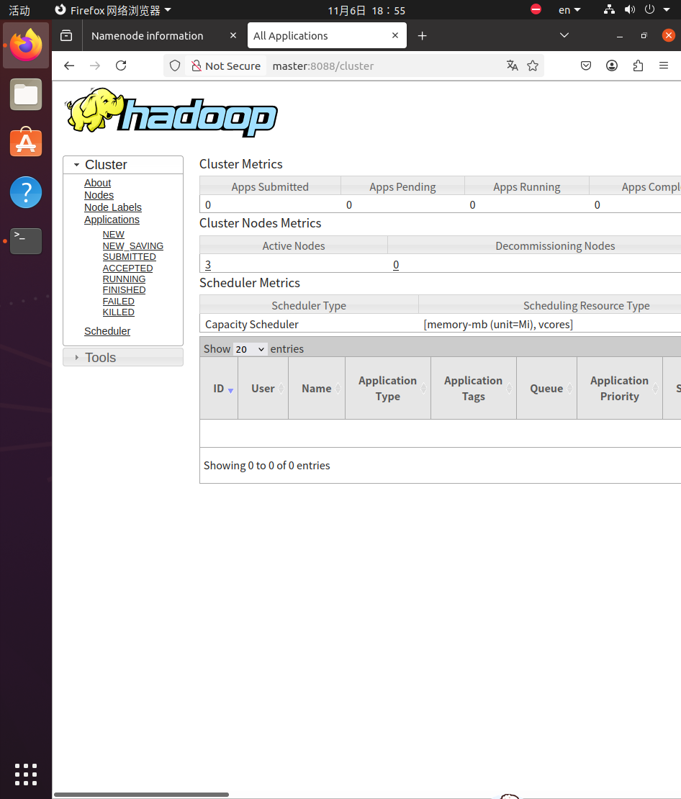Open Show Applications grid in the dock
The image size is (681, 799).
click(25, 775)
